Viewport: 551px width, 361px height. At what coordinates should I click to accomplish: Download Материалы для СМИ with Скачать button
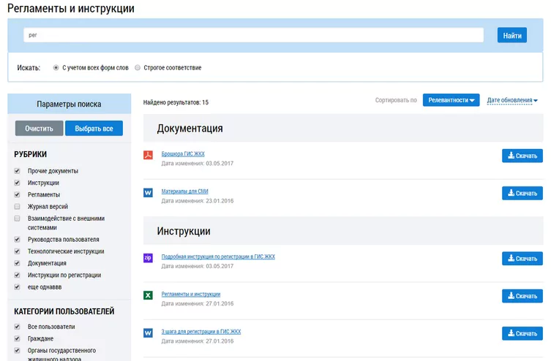pyautogui.click(x=522, y=193)
